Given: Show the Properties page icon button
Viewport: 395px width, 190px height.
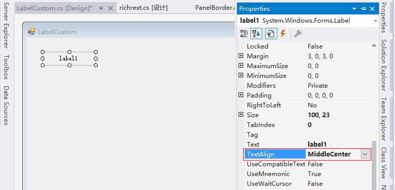Looking at the screenshot, I should tap(271, 34).
